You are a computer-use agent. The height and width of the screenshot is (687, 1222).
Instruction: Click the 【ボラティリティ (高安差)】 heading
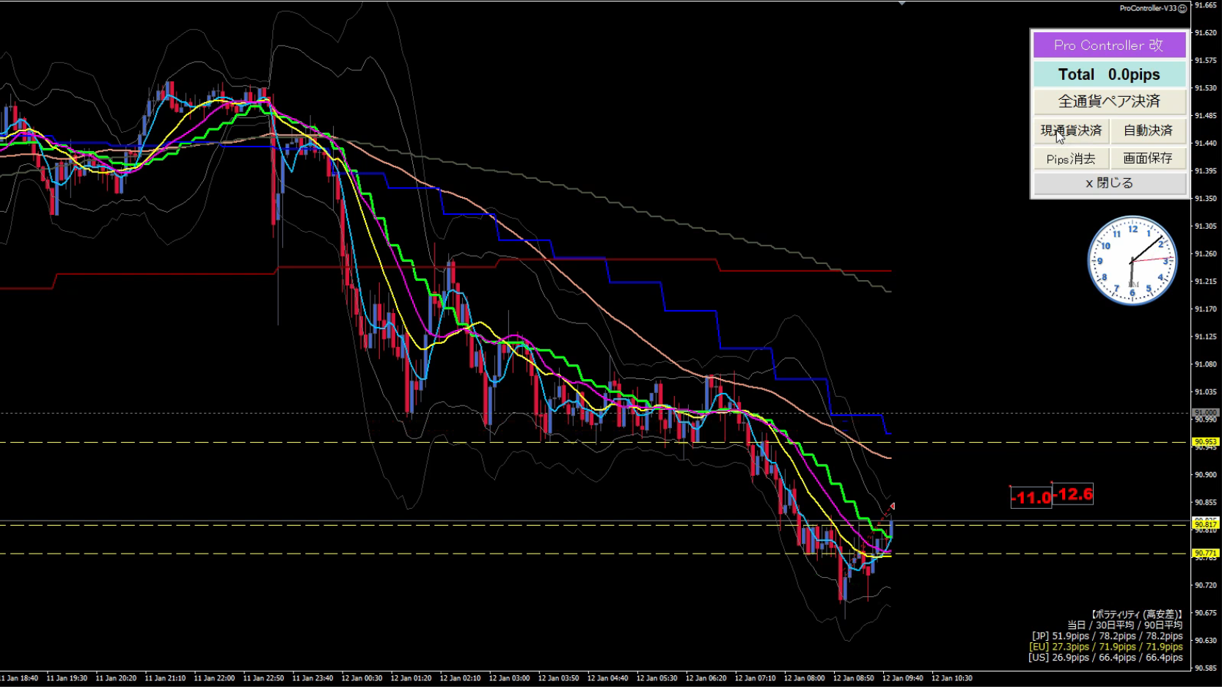click(x=1135, y=614)
